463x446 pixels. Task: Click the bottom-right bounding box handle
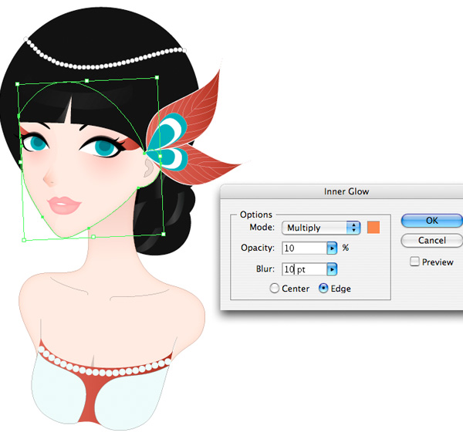pos(164,234)
